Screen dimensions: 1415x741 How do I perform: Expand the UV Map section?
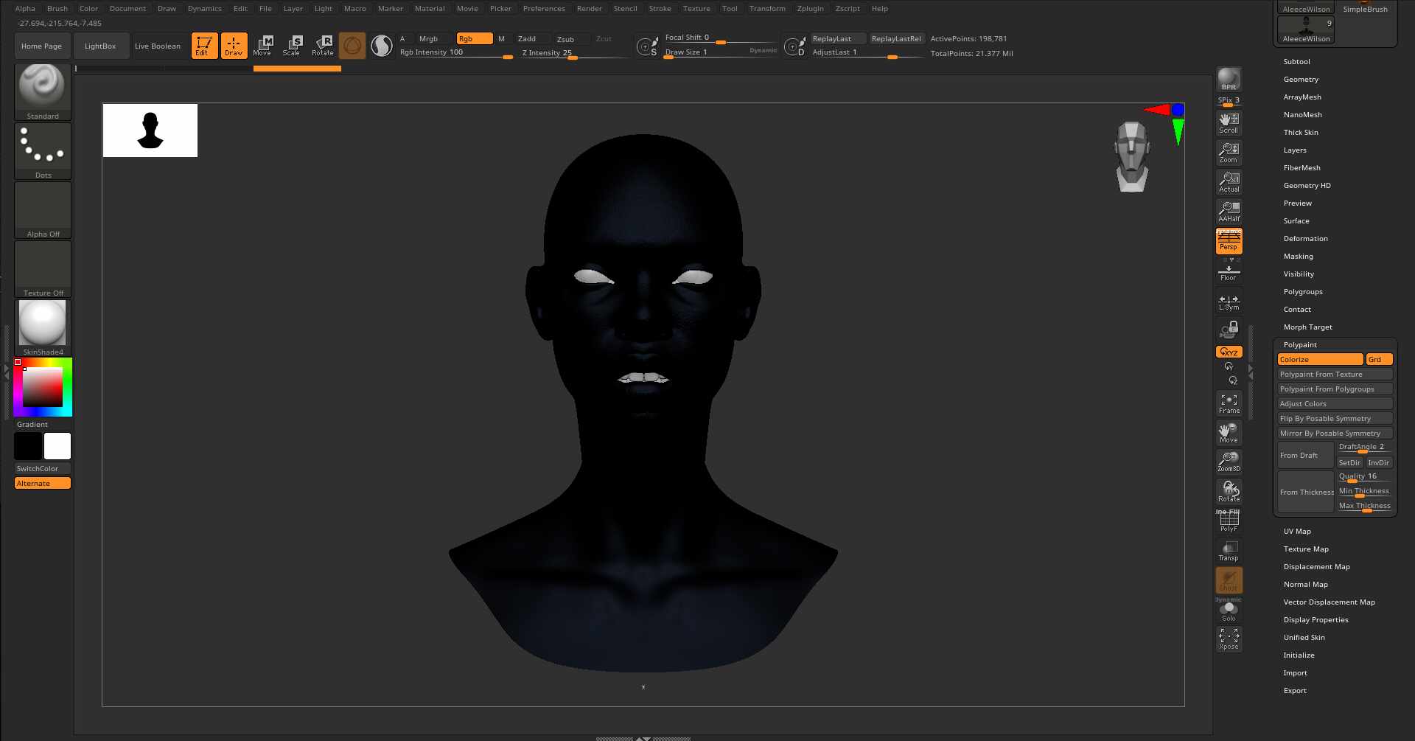pyautogui.click(x=1297, y=532)
